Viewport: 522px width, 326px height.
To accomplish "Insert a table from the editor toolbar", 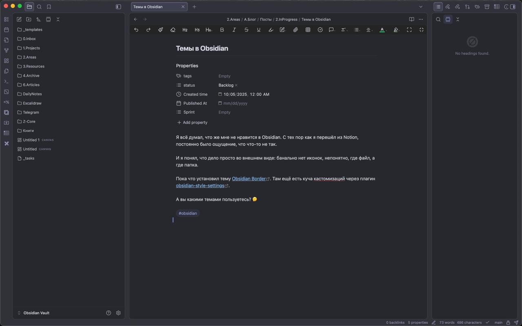I will (x=308, y=30).
